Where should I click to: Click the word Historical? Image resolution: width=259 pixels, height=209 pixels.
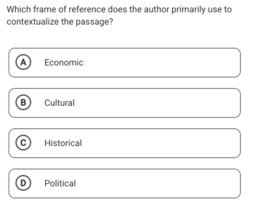point(63,143)
